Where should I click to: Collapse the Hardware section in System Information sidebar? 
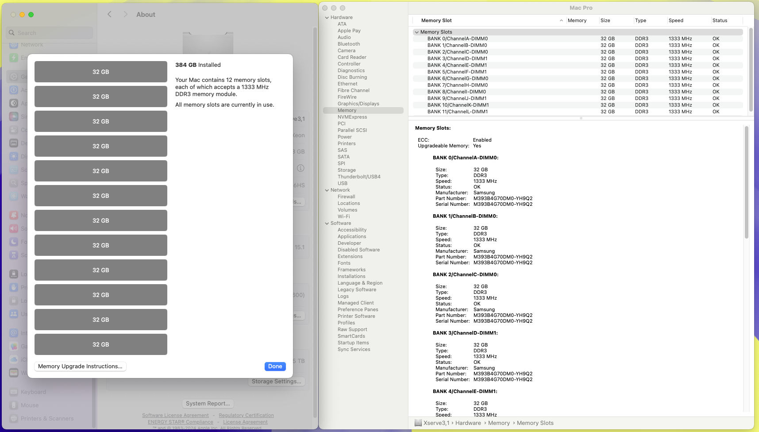[x=327, y=18]
